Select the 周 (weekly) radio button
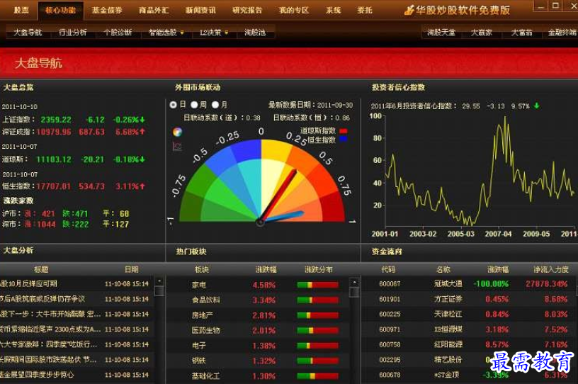Screen dimensions: 578x384 194,105
